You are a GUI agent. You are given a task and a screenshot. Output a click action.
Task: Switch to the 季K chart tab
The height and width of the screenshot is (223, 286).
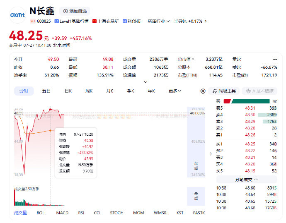[x=131, y=91]
